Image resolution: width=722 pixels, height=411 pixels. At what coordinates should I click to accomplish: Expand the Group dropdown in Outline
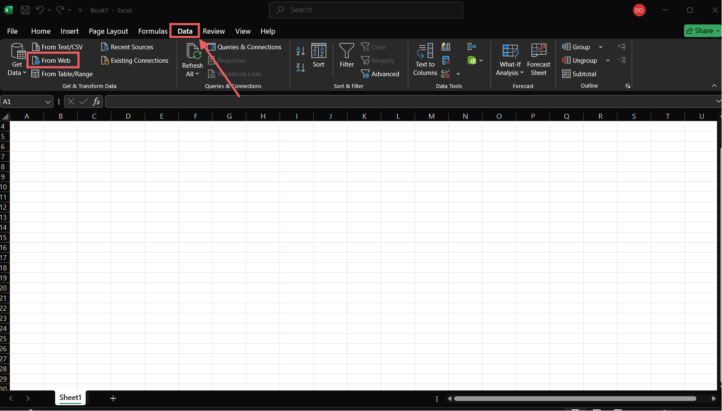(601, 47)
